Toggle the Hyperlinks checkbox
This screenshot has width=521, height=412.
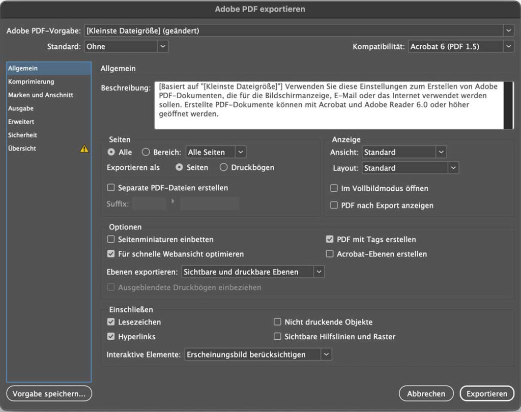coord(110,337)
